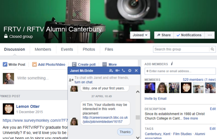Click the first member thumbnail in Members
Screen dimensions: 217x139
(x=150, y=88)
